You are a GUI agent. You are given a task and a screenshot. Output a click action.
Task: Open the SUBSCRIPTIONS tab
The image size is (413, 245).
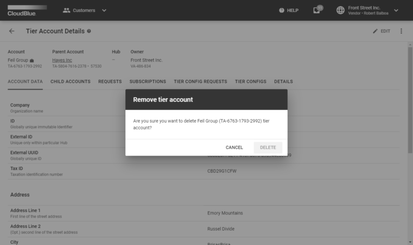click(148, 81)
